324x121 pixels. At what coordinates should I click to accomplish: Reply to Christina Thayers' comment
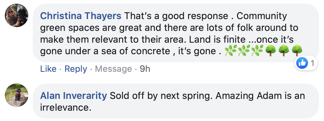click(x=76, y=69)
